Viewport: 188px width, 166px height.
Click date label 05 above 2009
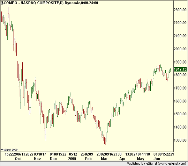tap(71, 154)
